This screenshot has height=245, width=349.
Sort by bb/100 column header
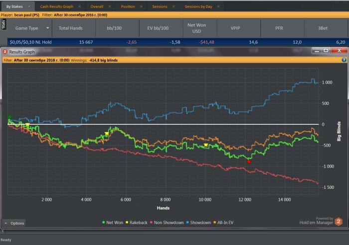[x=114, y=28]
